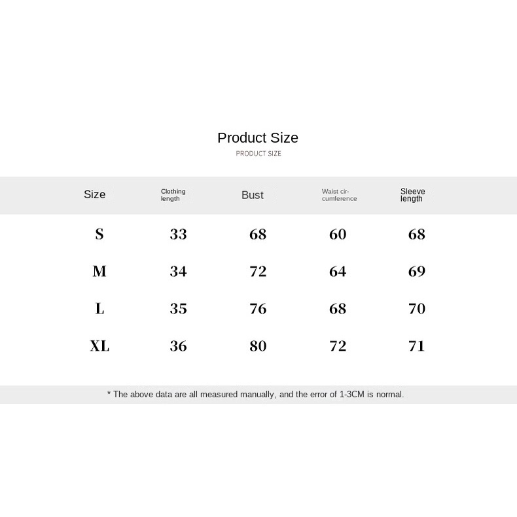Click the L size row label
Screen dimensions: 517x517
pos(99,309)
